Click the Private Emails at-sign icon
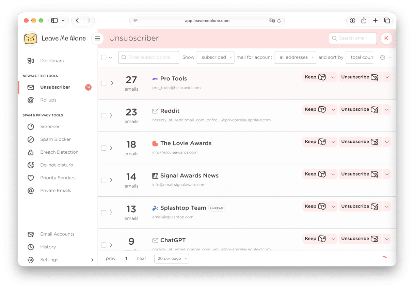The width and height of the screenshot is (414, 290). coord(31,190)
